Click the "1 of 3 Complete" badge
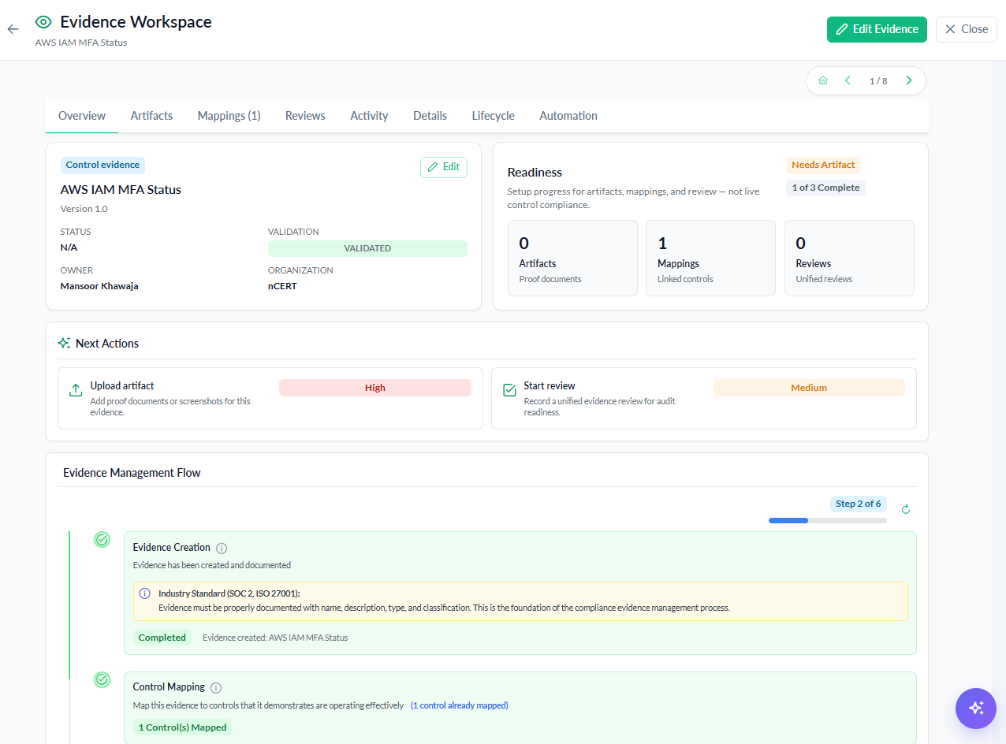Viewport: 1006px width, 744px height. [x=825, y=188]
